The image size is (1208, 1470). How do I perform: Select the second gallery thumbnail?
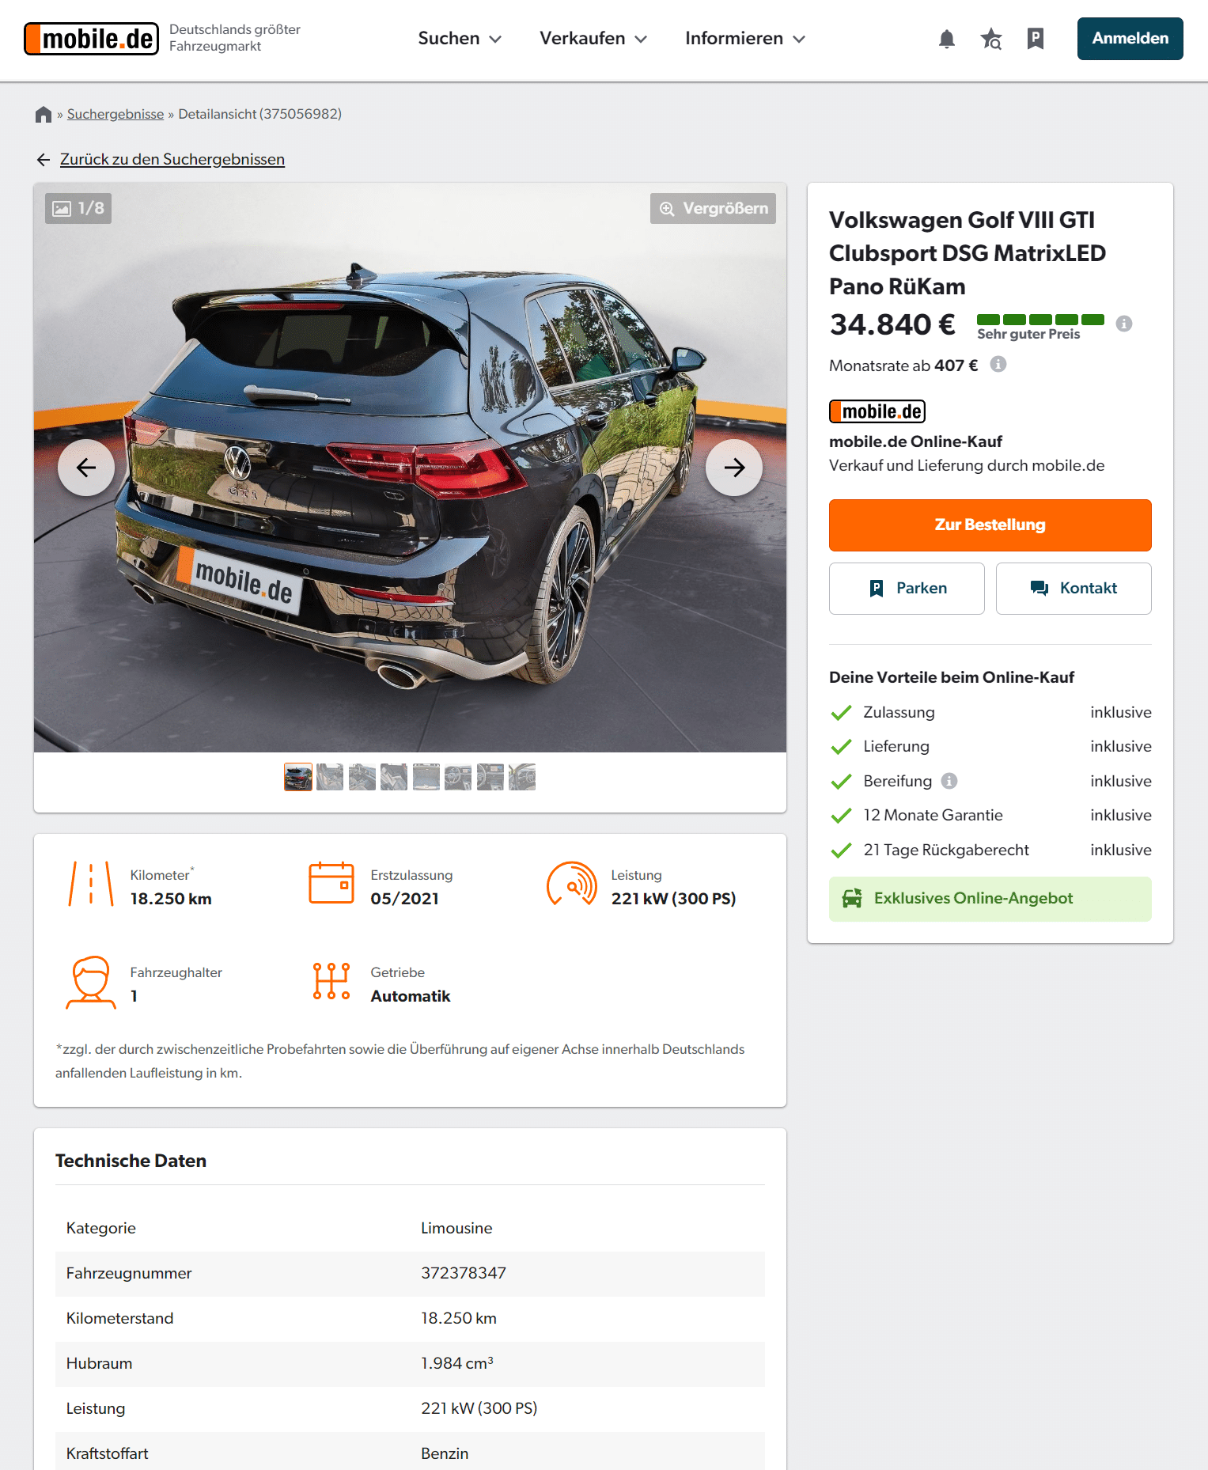(330, 777)
